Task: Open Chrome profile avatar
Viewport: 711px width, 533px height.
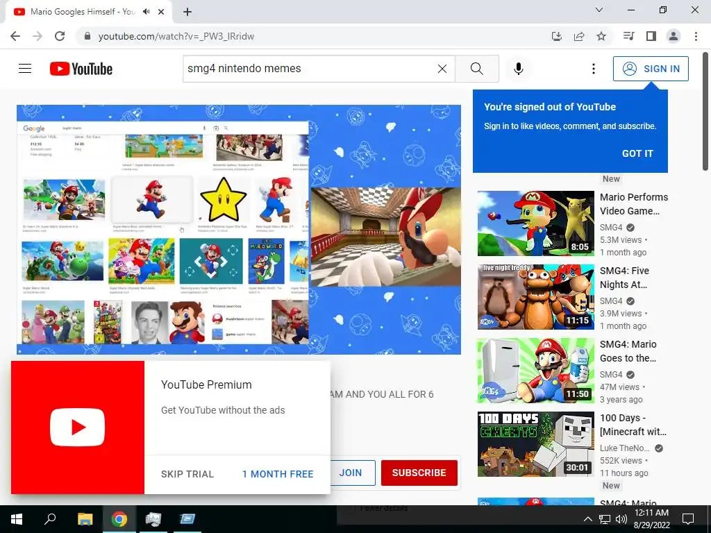Action: click(674, 36)
